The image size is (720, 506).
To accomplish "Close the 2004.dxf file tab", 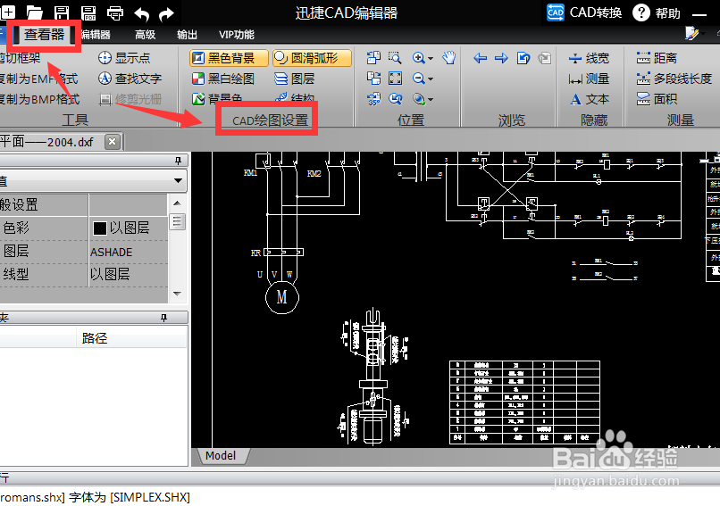I will point(113,142).
